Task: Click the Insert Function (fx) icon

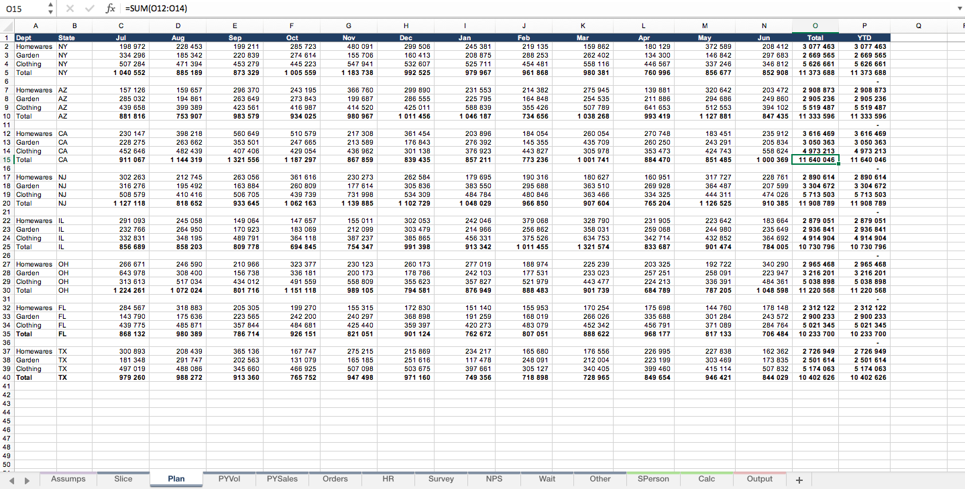Action: (x=109, y=9)
